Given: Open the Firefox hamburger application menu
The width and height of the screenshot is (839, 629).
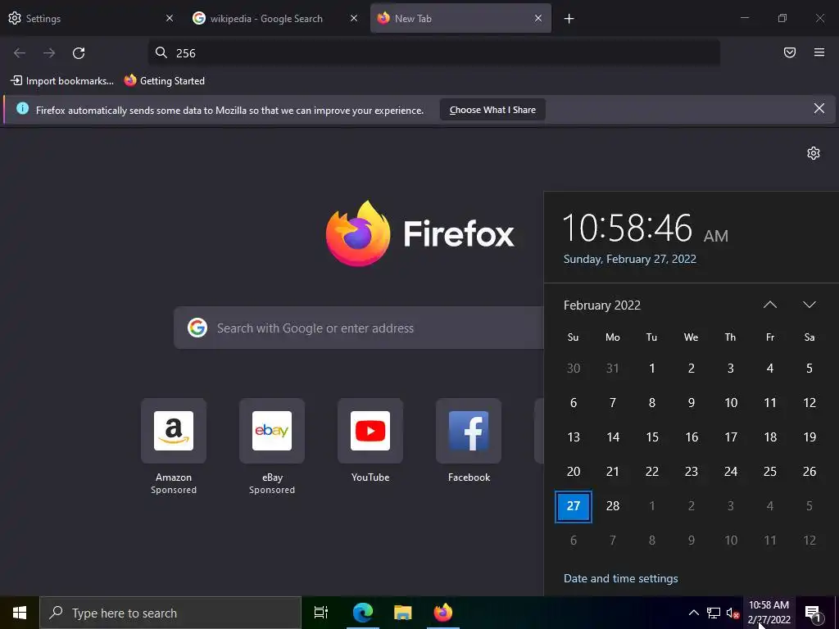Looking at the screenshot, I should pos(819,52).
